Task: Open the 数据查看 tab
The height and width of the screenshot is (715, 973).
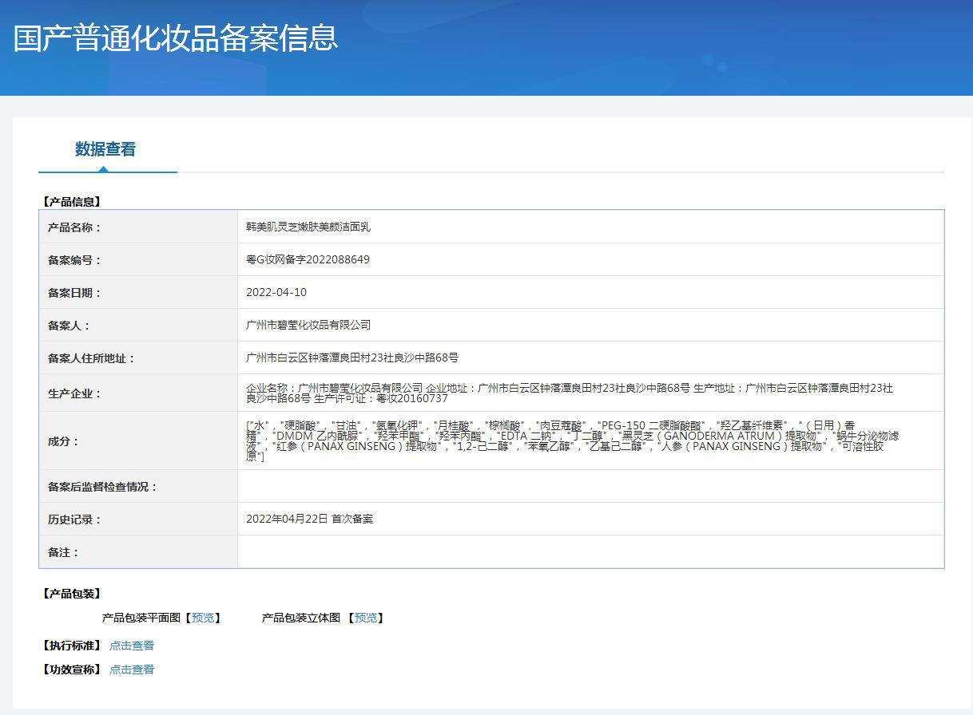Action: pyautogui.click(x=105, y=149)
